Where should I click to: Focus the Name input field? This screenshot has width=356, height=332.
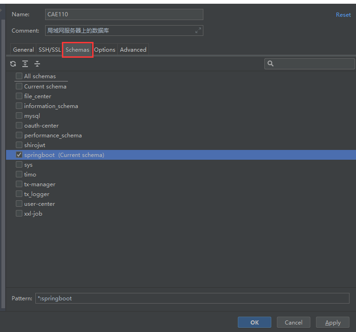point(124,14)
